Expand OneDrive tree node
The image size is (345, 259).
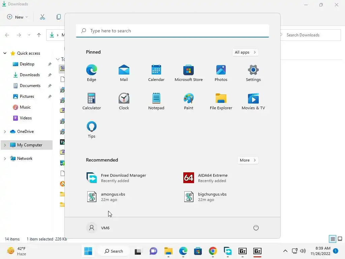pyautogui.click(x=5, y=132)
